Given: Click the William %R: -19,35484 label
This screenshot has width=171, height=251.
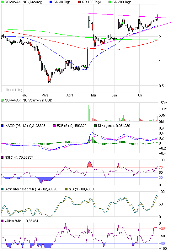Looking at the screenshot, I should click(x=21, y=221).
